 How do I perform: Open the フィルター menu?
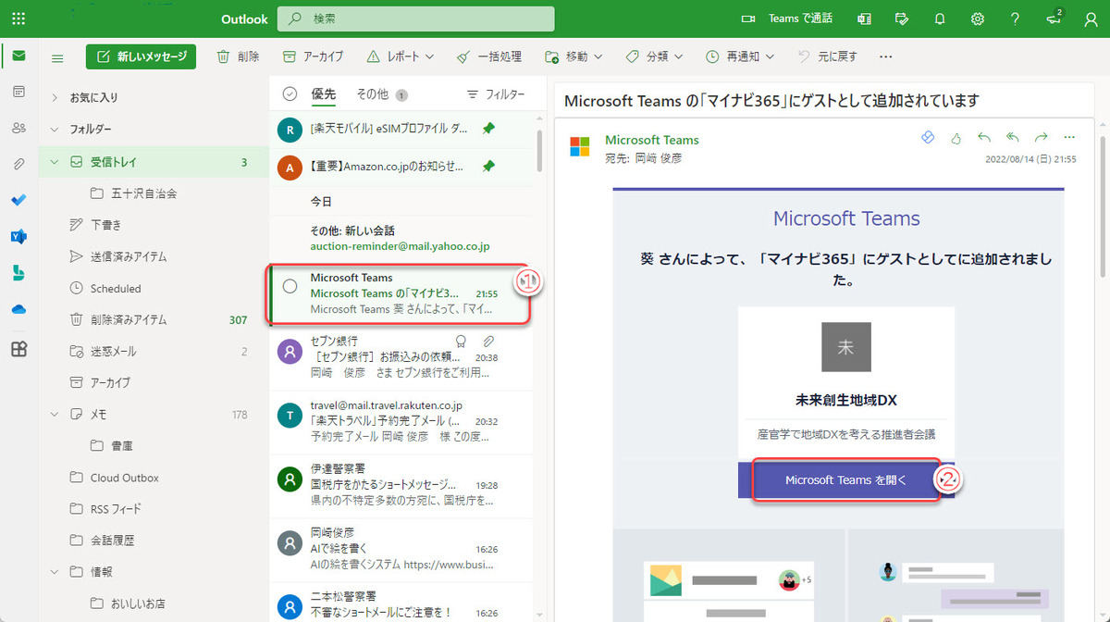point(496,94)
